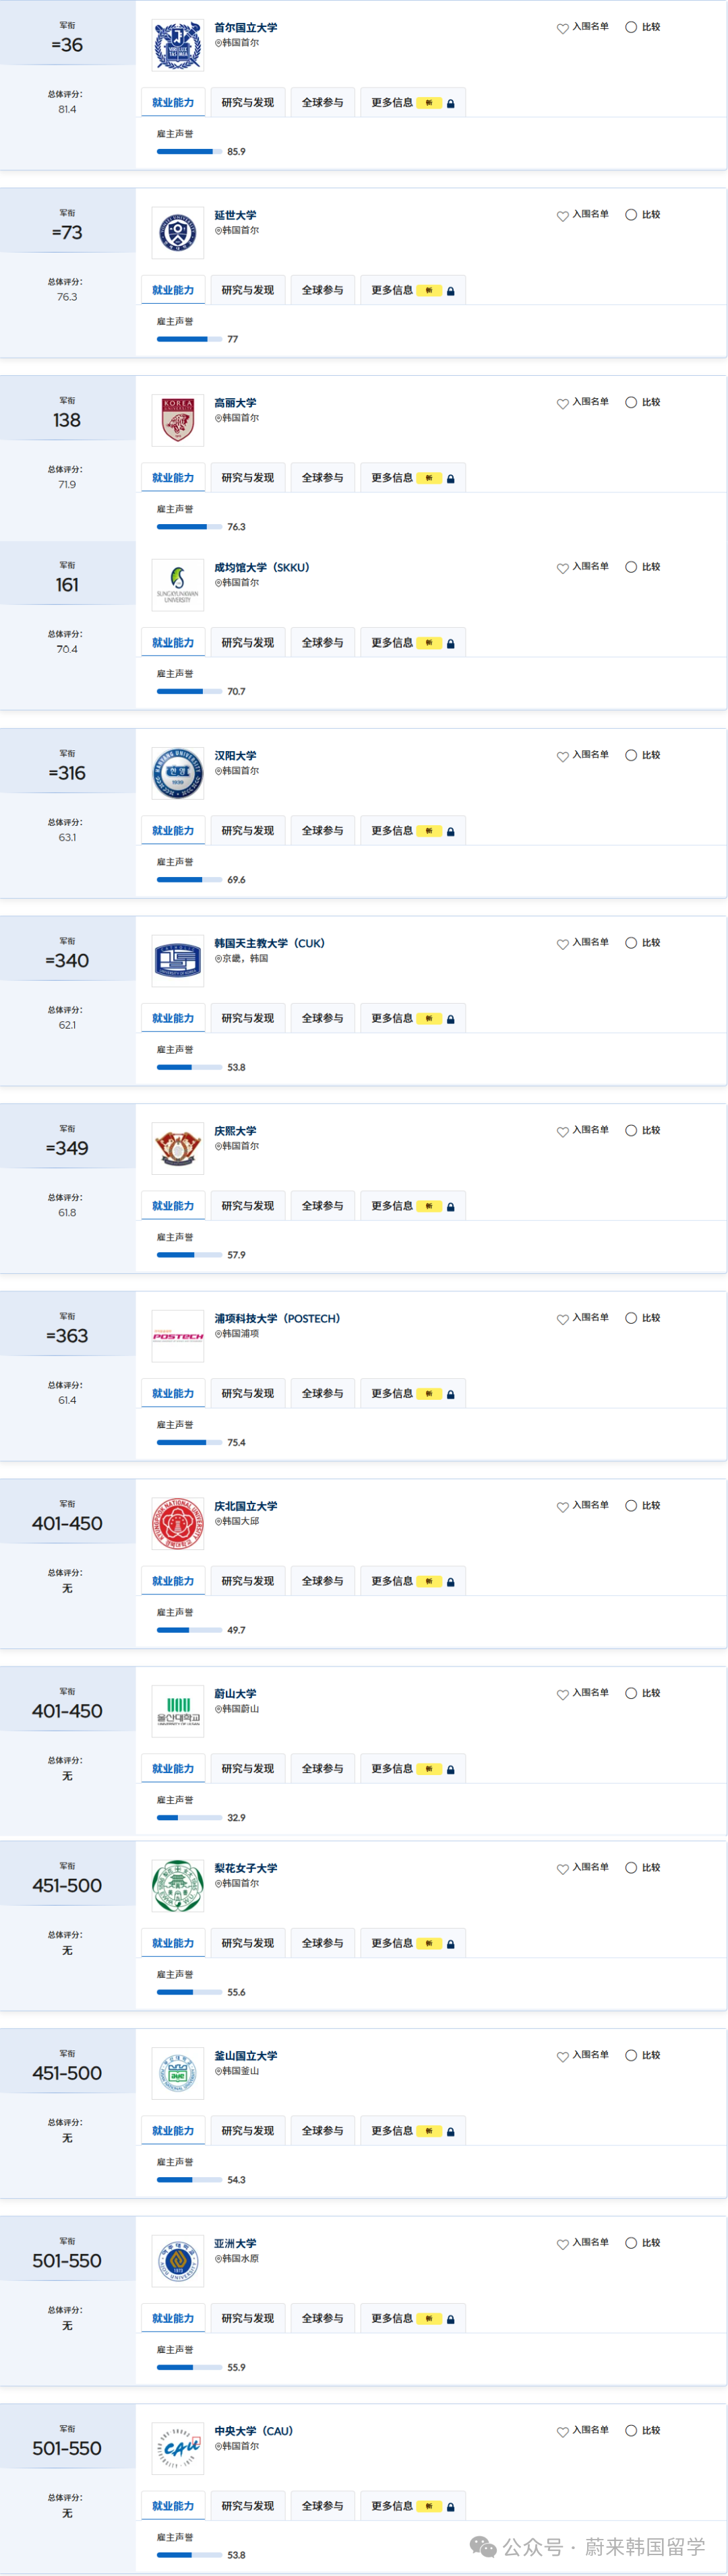Click the 雇主声誉 score bar for 蔚山大学
This screenshot has width=728, height=2576.
pos(189,1817)
